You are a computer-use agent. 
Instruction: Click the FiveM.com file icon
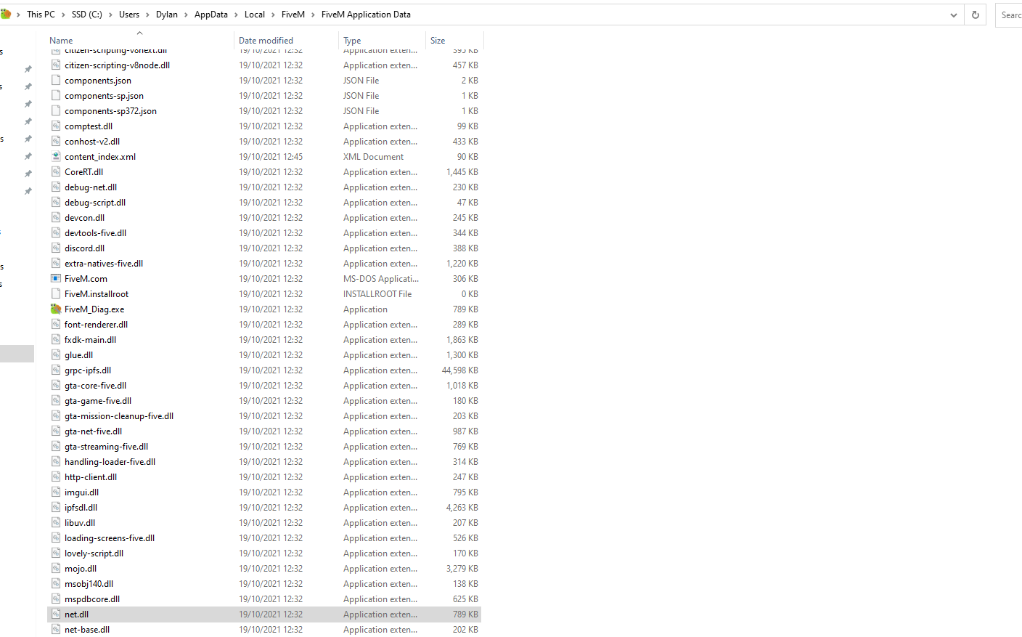click(x=56, y=278)
